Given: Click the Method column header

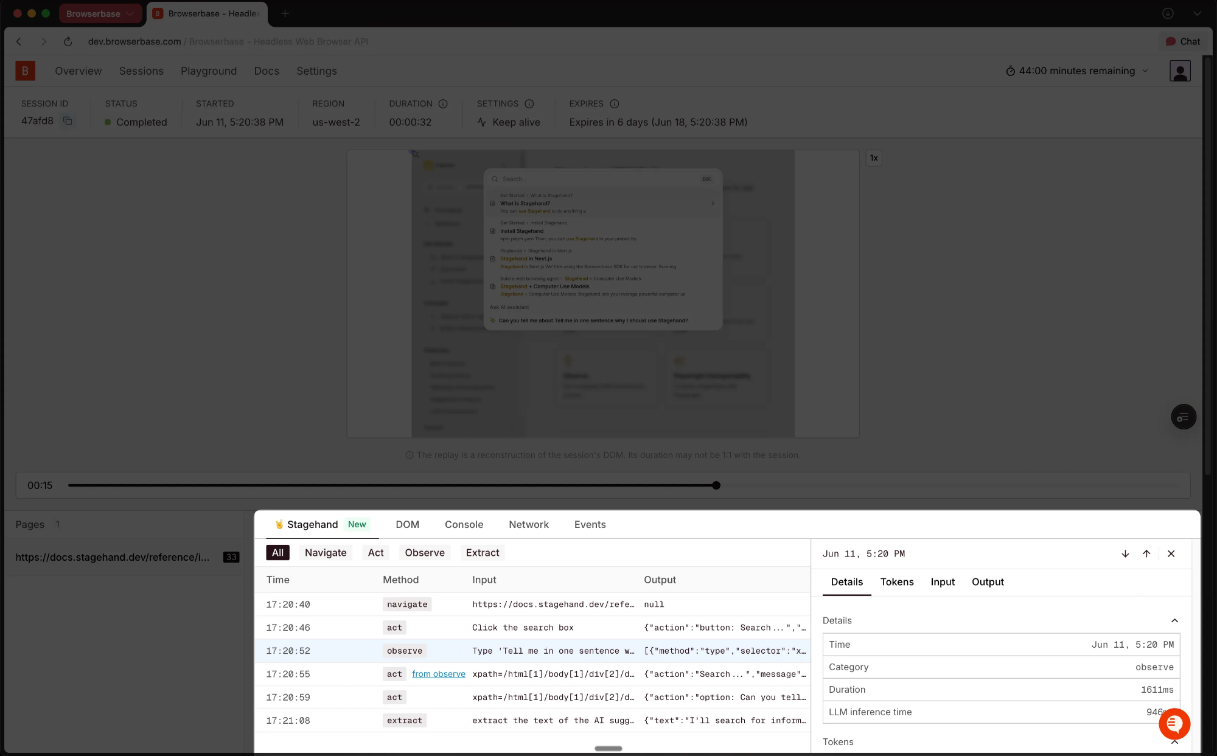Looking at the screenshot, I should 400,580.
